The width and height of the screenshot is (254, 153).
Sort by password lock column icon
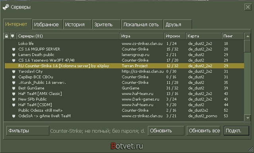tap(6, 36)
